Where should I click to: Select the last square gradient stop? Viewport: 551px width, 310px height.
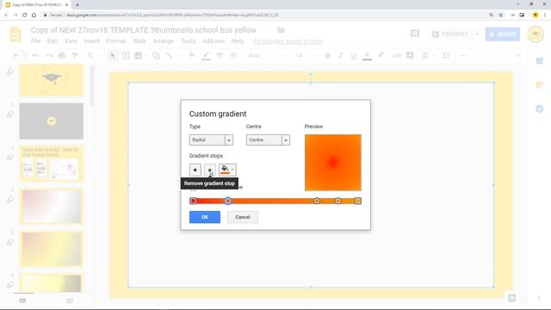pyautogui.click(x=358, y=201)
